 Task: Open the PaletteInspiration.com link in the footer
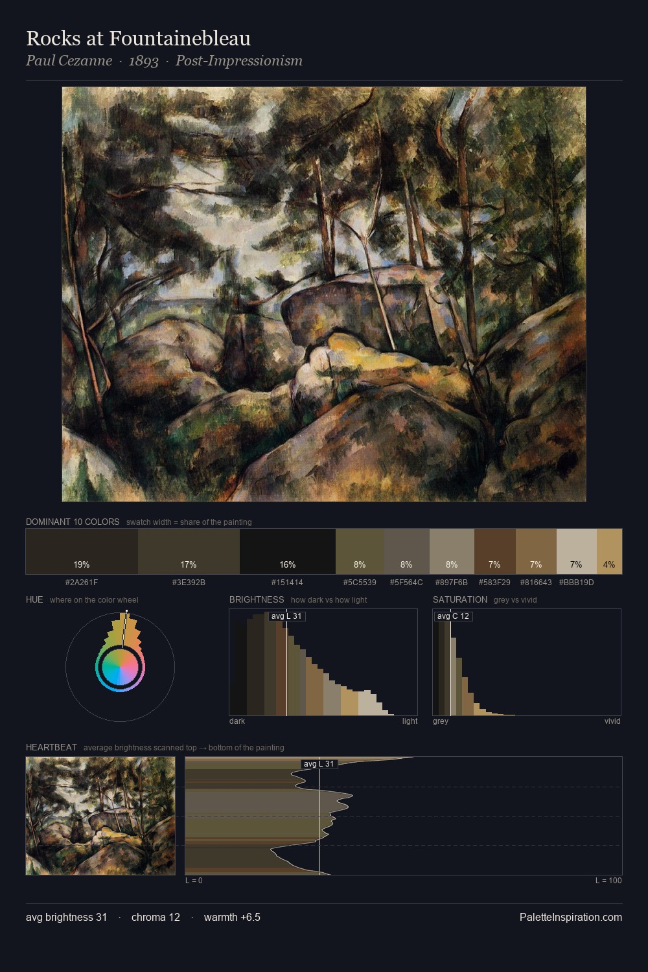point(571,917)
